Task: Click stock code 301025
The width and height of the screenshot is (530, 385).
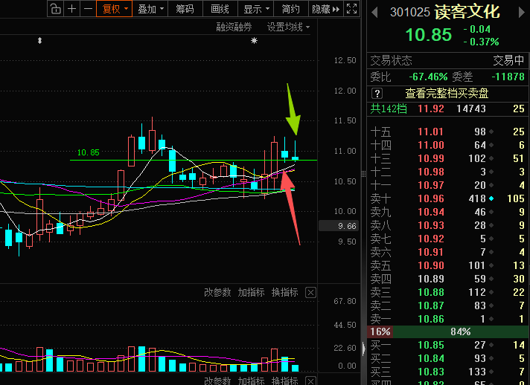Action: click(410, 13)
